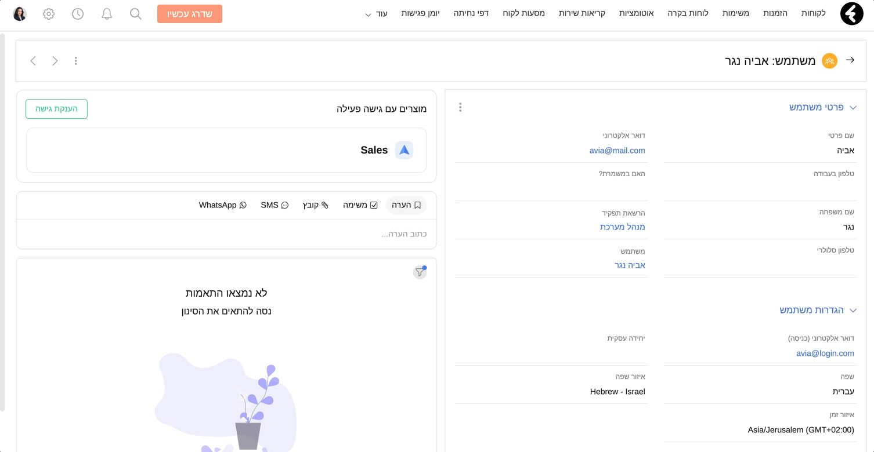Select the הערה note tab
Image resolution: width=874 pixels, height=452 pixels.
(406, 205)
